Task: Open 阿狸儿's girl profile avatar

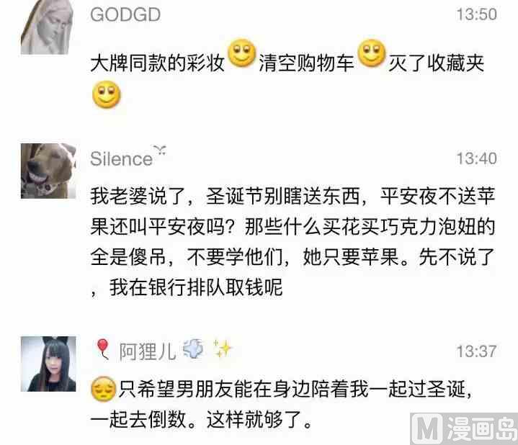Action: pos(48,364)
